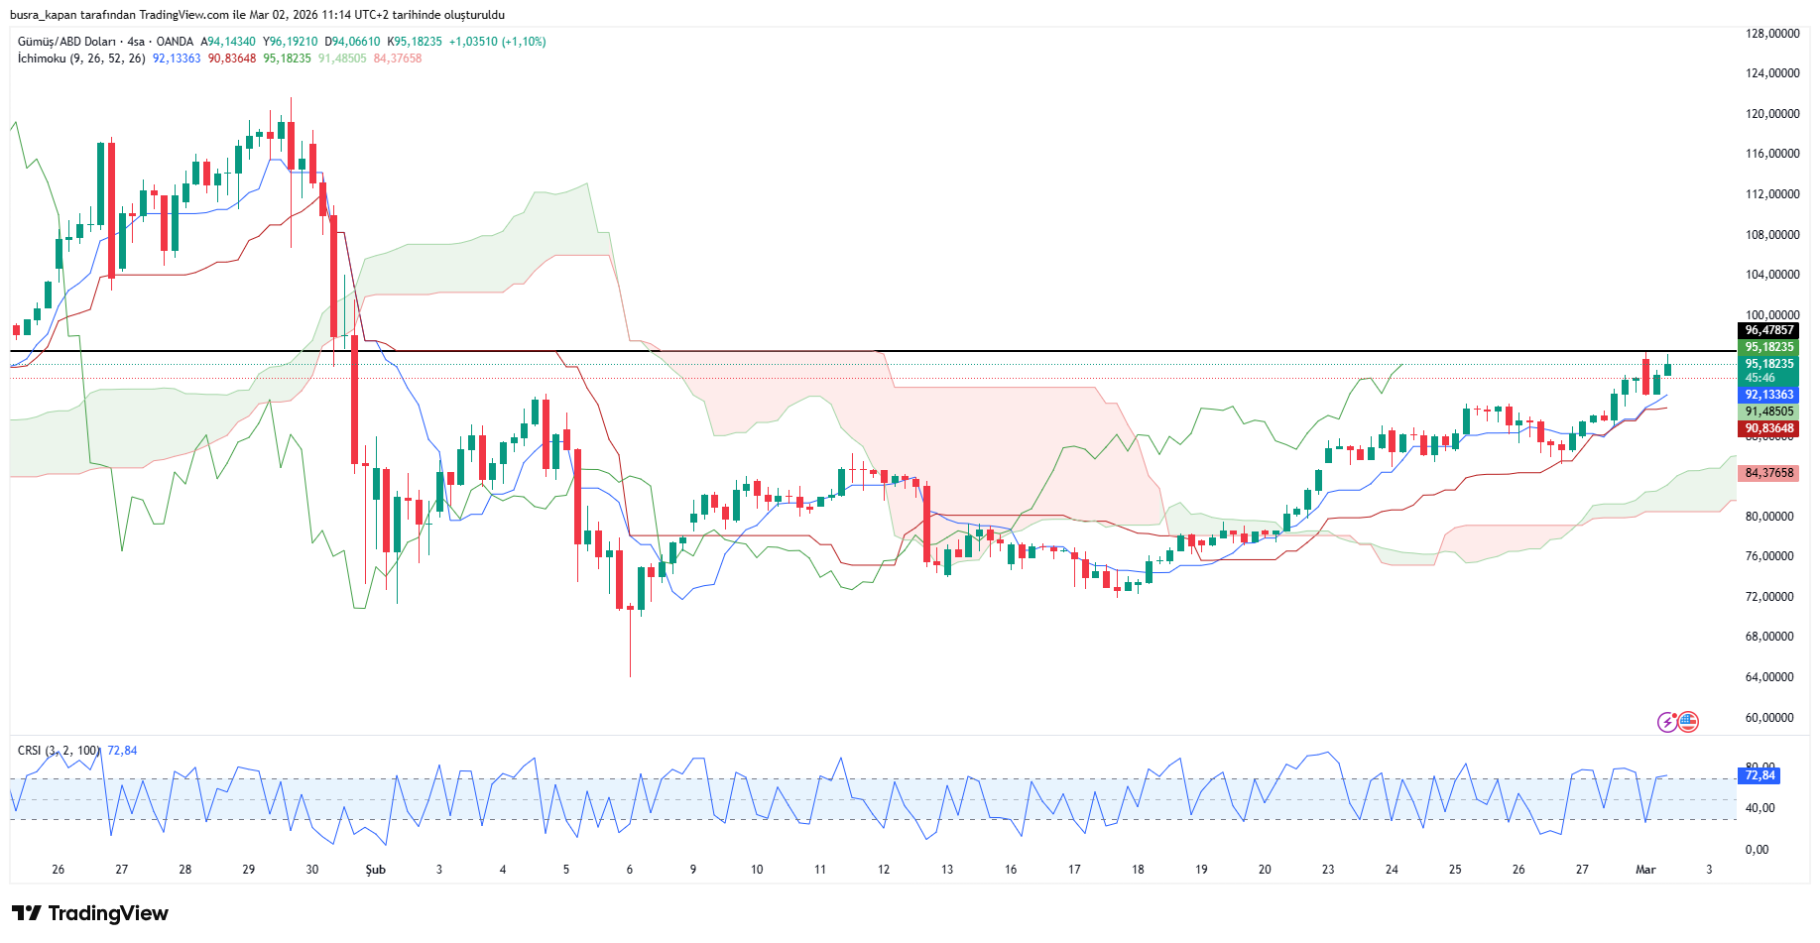Click the OANDA data source label
Screen dimensions: 1820x943
(x=175, y=42)
